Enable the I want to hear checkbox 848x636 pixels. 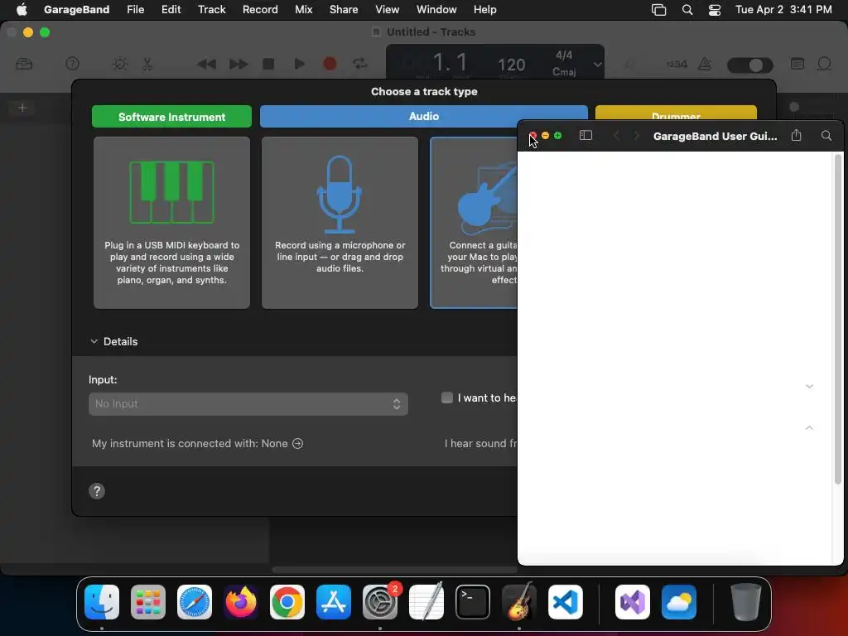coord(446,398)
